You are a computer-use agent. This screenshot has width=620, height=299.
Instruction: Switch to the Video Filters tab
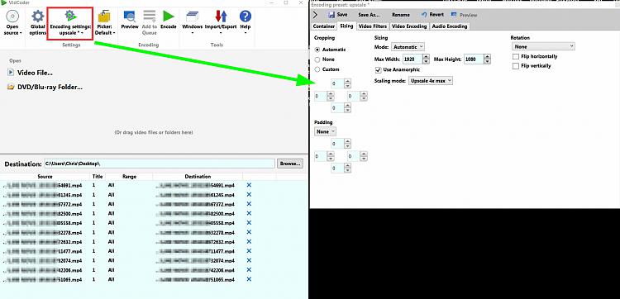[373, 26]
